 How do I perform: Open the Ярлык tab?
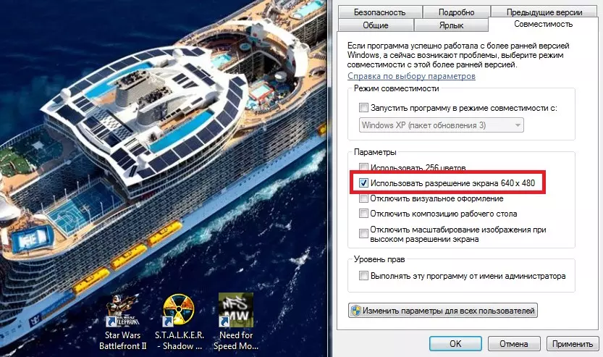click(x=451, y=25)
